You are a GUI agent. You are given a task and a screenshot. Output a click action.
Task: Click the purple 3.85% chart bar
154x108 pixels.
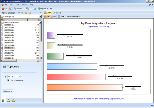[x=51, y=35]
